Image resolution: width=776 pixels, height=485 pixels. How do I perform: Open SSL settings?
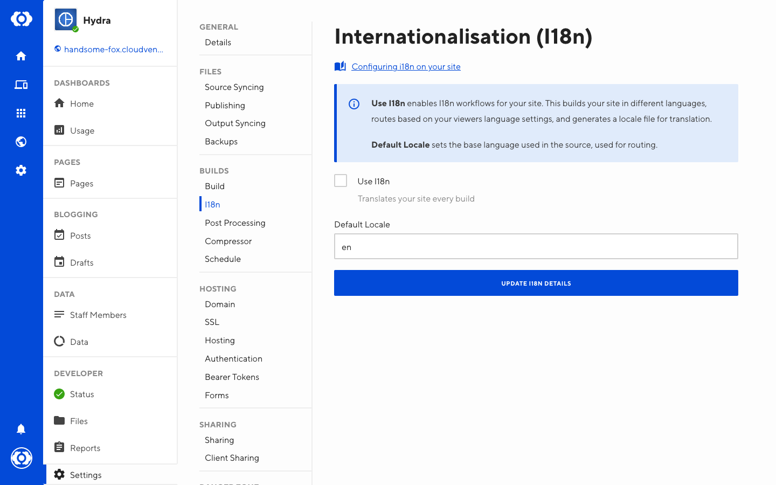tap(212, 322)
